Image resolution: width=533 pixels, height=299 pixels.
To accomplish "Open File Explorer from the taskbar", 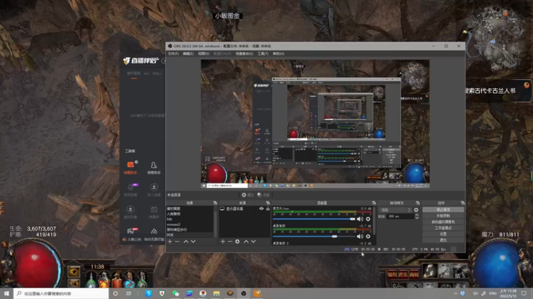I will [x=217, y=293].
